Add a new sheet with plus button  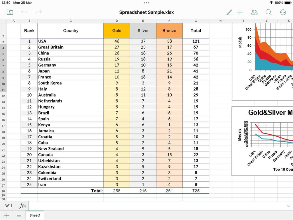tap(7, 215)
